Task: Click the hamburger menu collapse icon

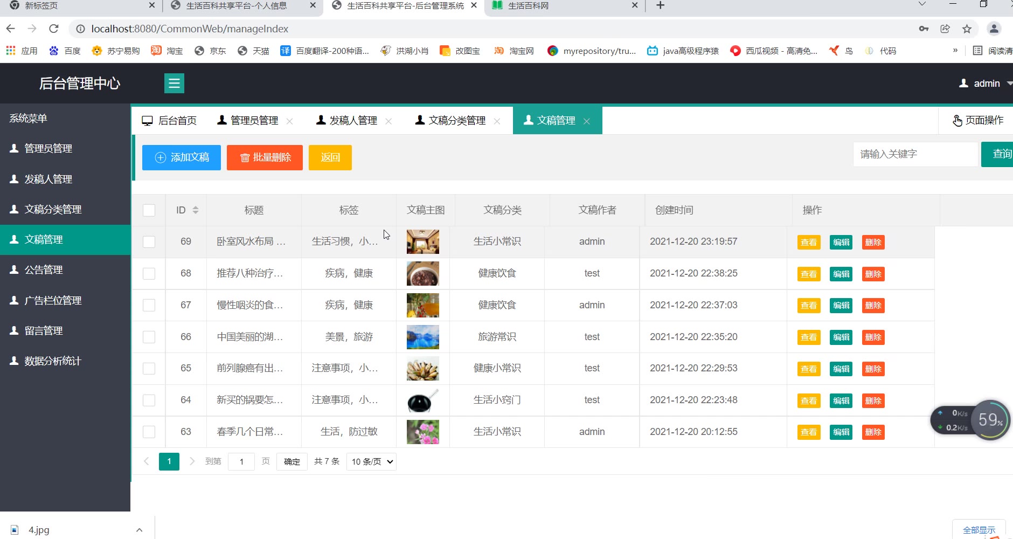Action: pos(174,84)
